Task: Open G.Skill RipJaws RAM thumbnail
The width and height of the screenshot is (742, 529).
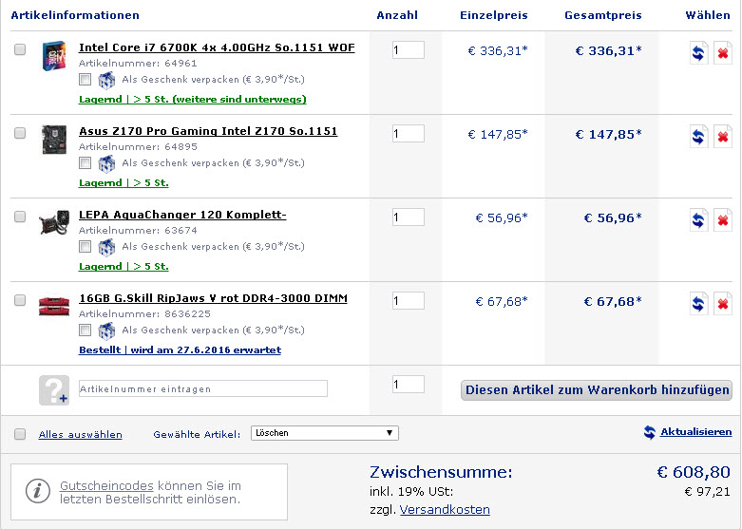Action: point(54,306)
